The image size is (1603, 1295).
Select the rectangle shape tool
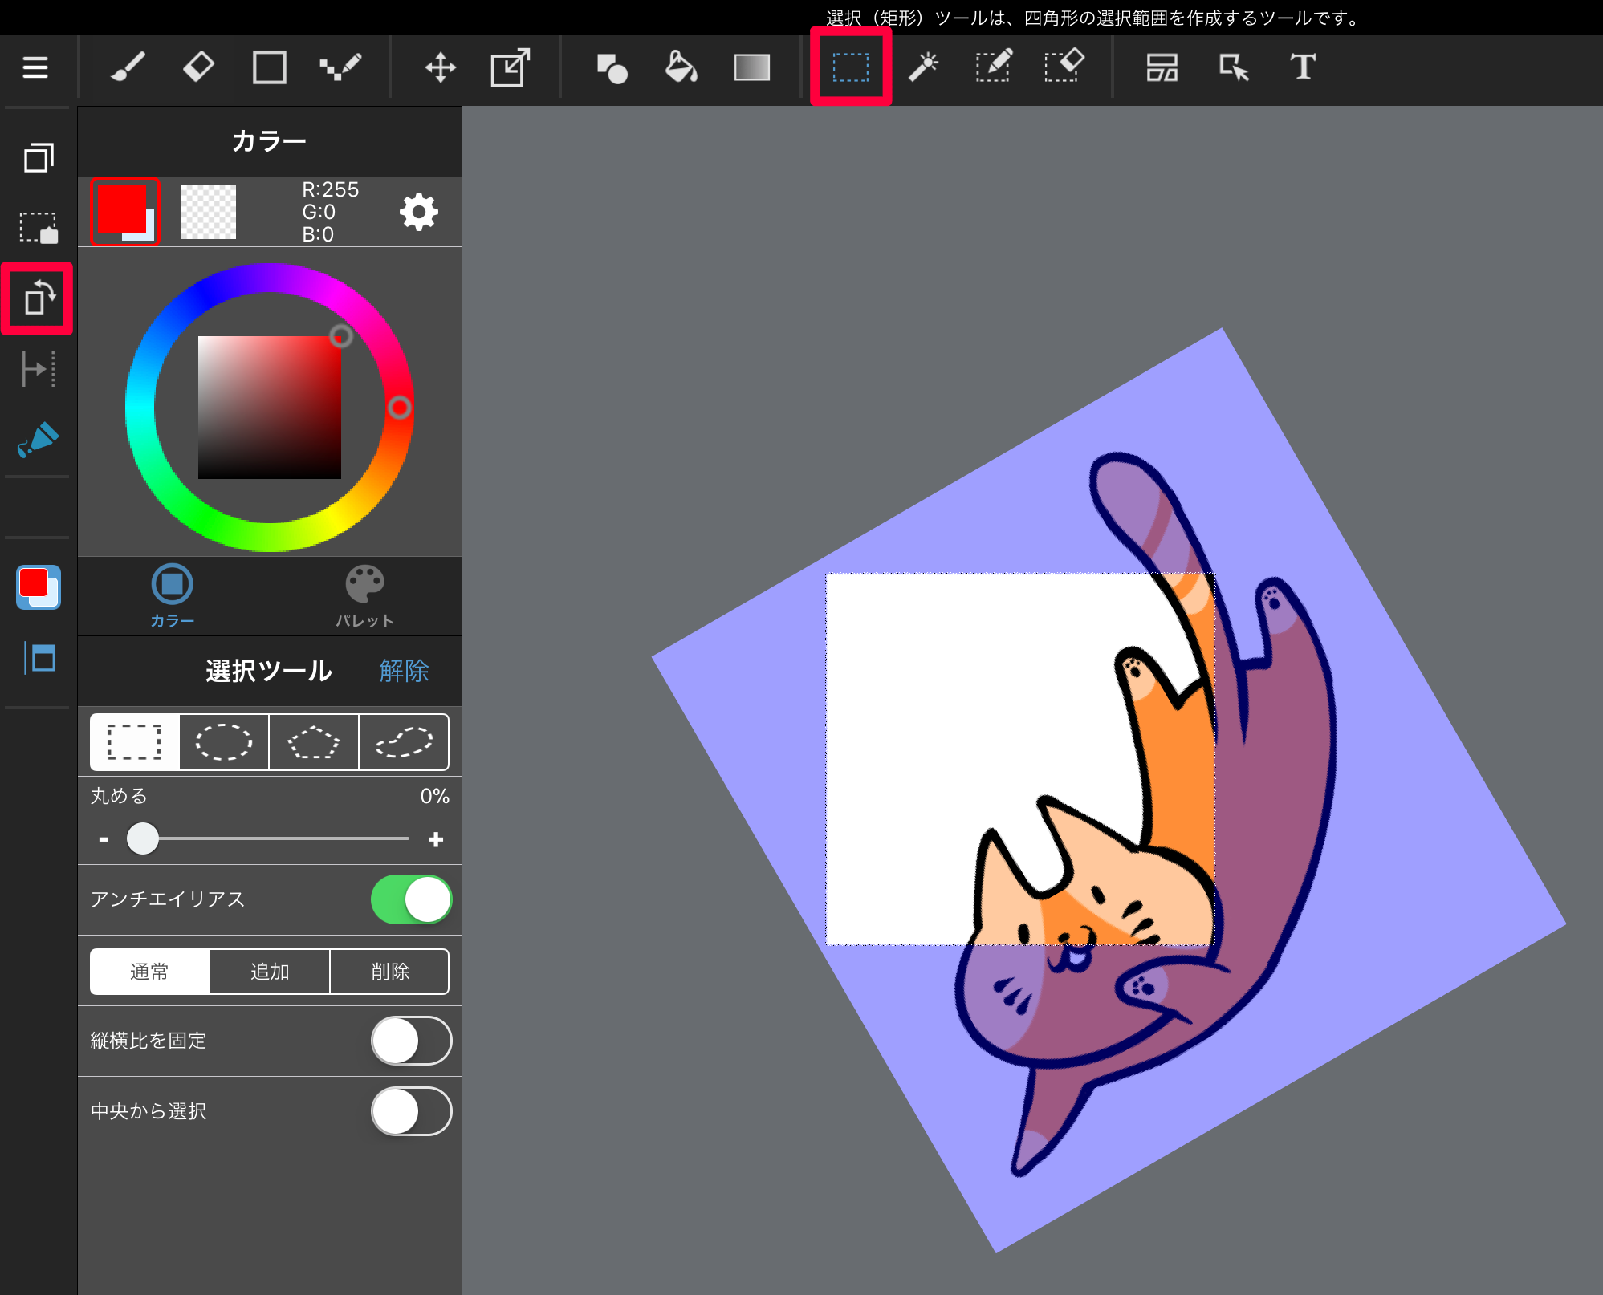[269, 67]
